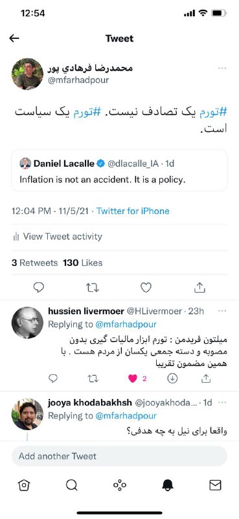The height and width of the screenshot is (519, 239).
Task: Tap the download icon on hussien's reply
Action: 172,379
